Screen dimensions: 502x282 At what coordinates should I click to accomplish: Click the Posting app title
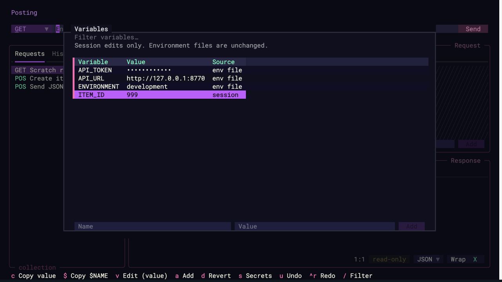[x=24, y=13]
